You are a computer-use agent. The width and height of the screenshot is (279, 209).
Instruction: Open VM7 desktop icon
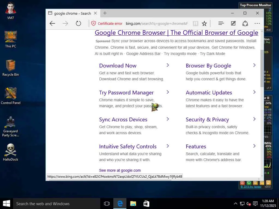coord(11,11)
